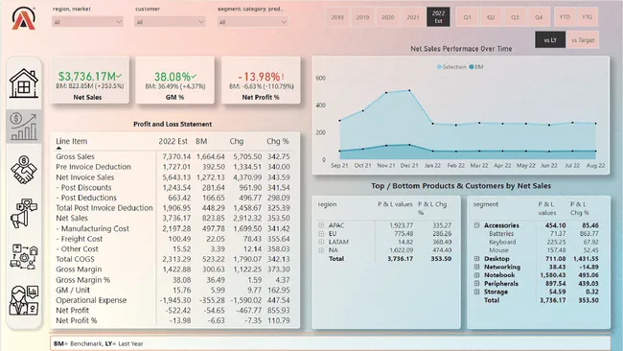Click the Net Sales KPI card
The width and height of the screenshot is (623, 351).
click(x=89, y=80)
